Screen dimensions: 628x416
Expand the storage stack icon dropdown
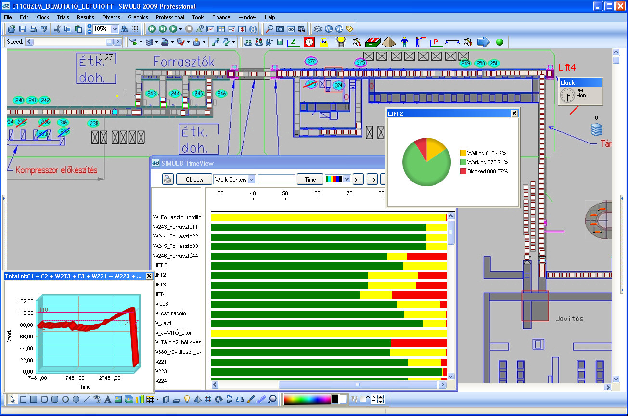156,42
